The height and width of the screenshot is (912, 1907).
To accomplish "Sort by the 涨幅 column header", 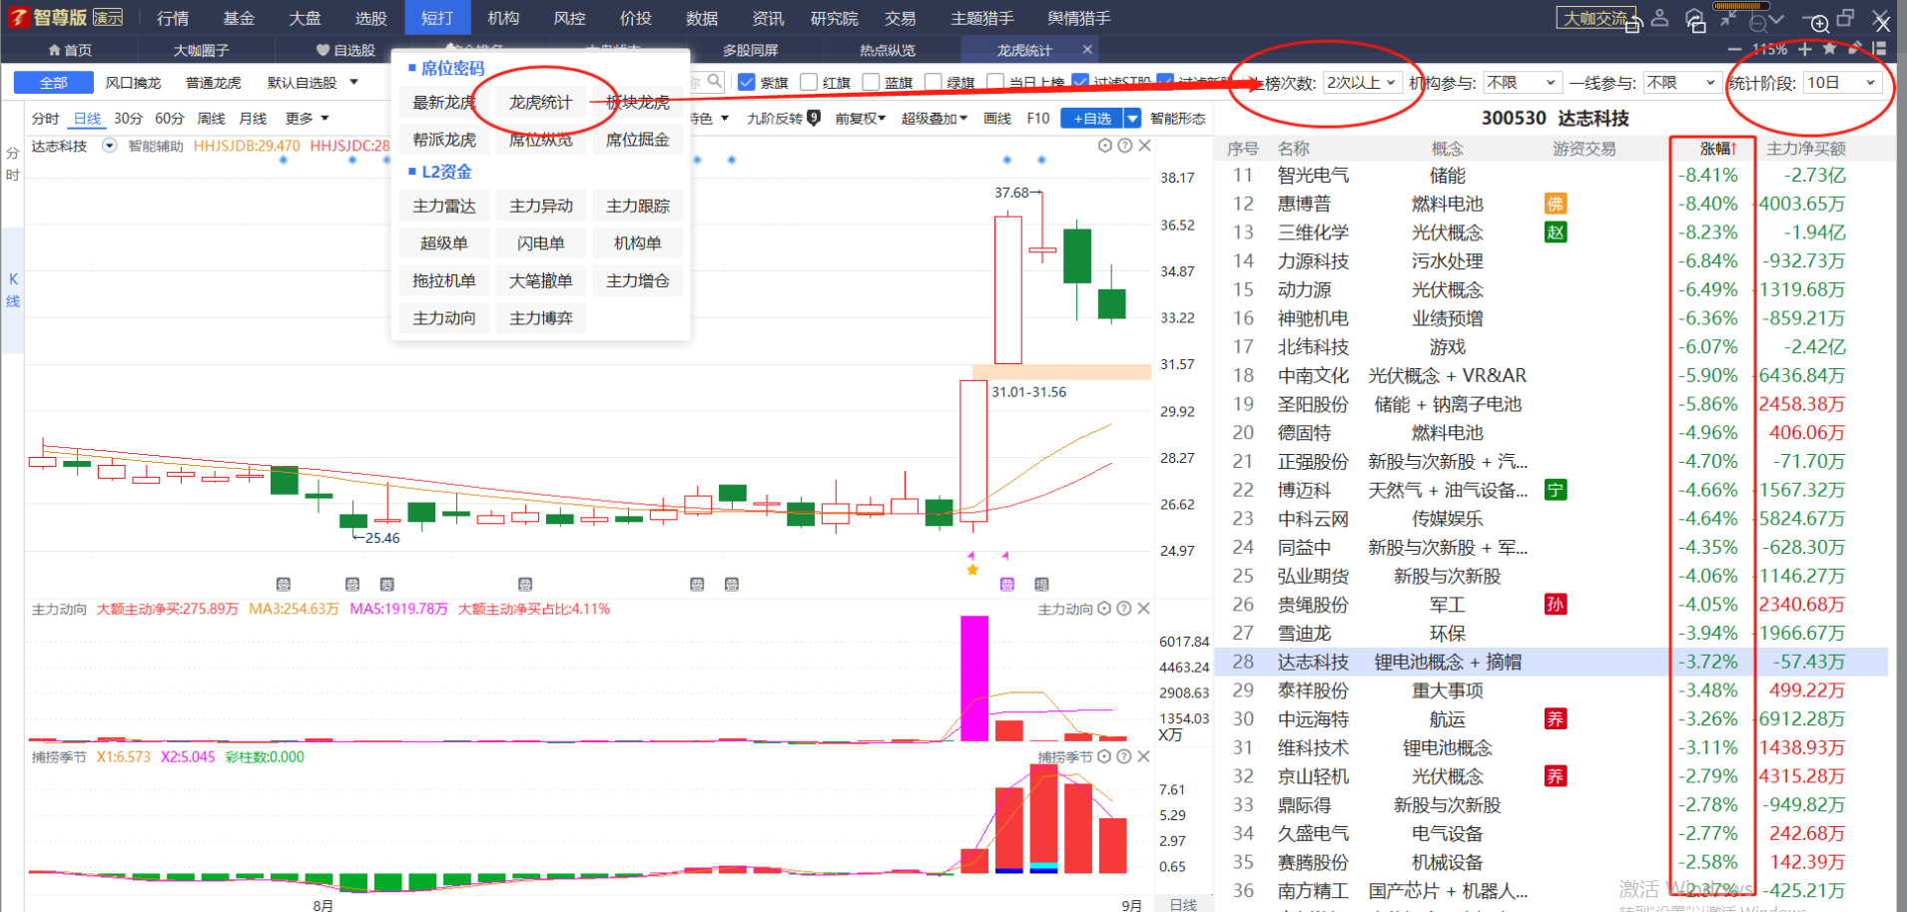I will coord(1718,148).
